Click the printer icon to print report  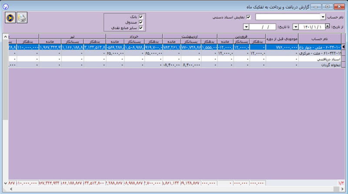coord(22,18)
